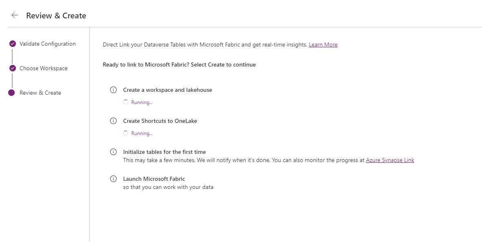Click the back arrow beside Review & Create
482x242 pixels.
pos(14,16)
